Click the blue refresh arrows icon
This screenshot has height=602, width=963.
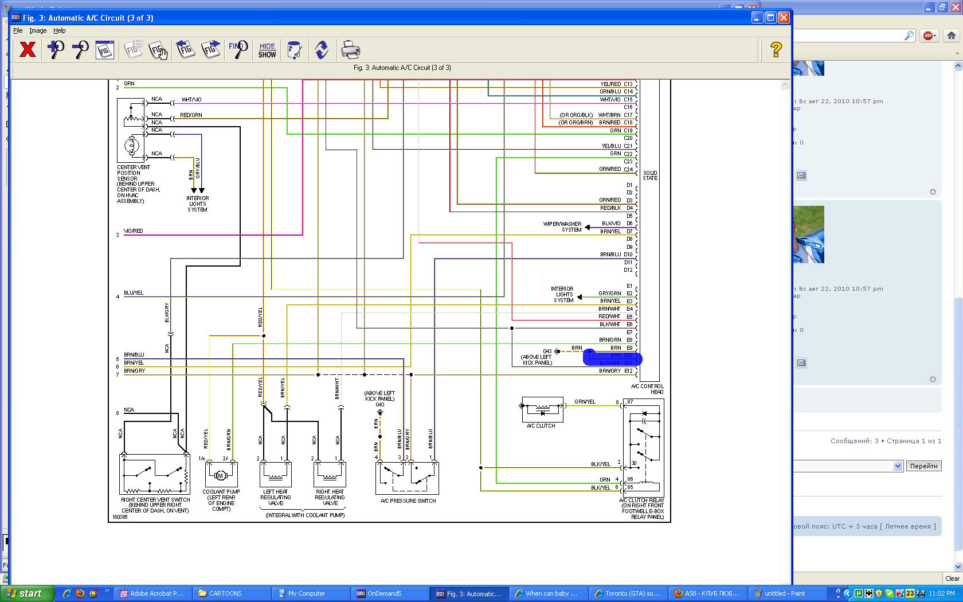(x=322, y=50)
